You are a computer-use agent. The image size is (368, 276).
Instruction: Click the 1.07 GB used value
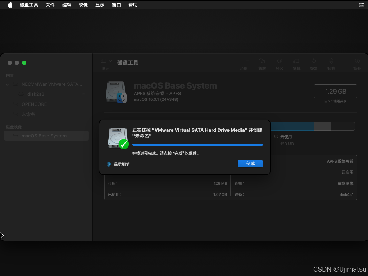point(220,195)
